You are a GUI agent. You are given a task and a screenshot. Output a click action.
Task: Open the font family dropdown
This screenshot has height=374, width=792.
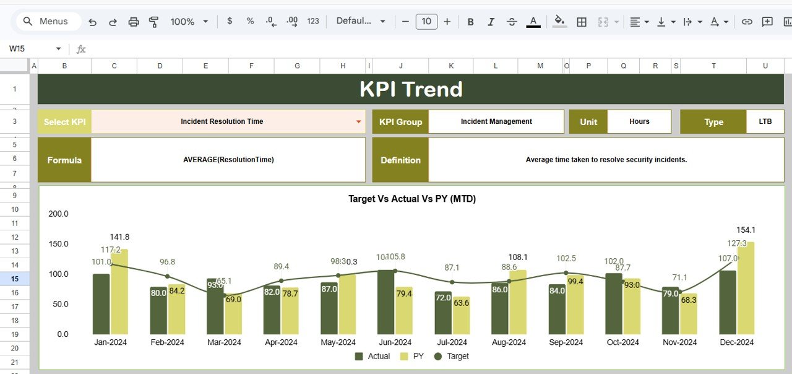coord(360,21)
